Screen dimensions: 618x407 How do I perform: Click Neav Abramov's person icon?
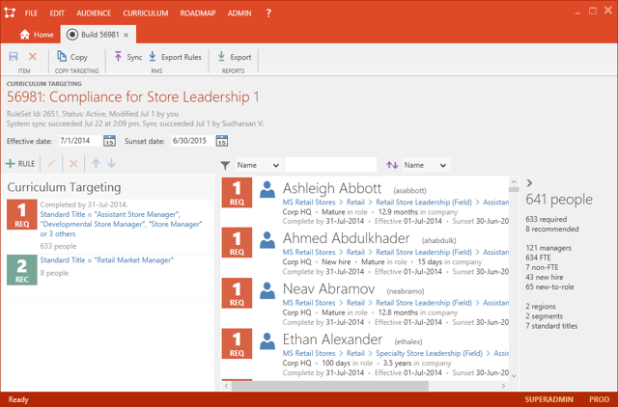click(x=267, y=290)
